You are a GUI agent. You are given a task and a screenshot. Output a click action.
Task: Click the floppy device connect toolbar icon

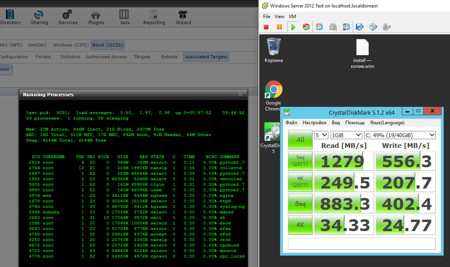(360, 27)
